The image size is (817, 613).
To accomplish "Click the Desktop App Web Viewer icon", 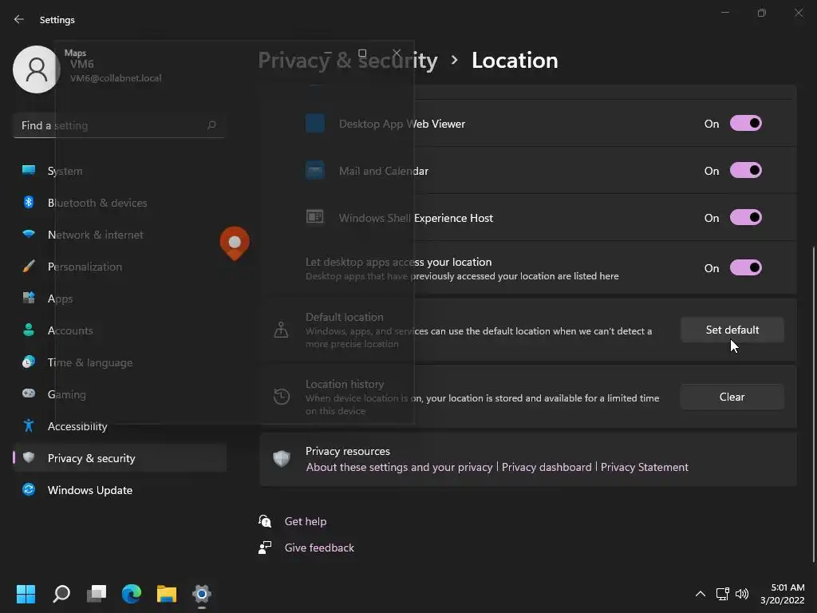I will [x=314, y=124].
